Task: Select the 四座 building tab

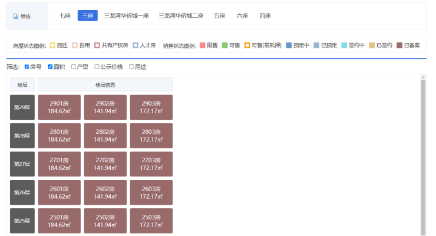Action: click(265, 16)
